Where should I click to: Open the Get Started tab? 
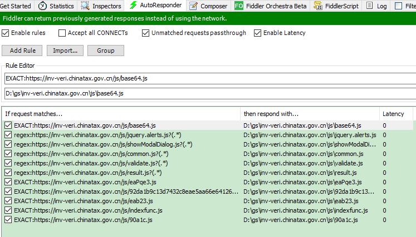pyautogui.click(x=16, y=6)
